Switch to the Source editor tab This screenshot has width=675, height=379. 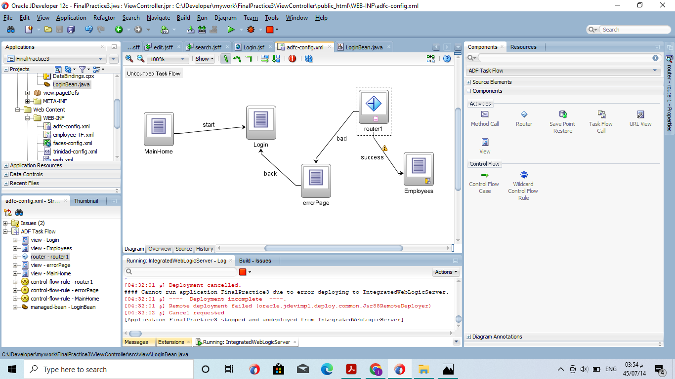[x=183, y=249]
